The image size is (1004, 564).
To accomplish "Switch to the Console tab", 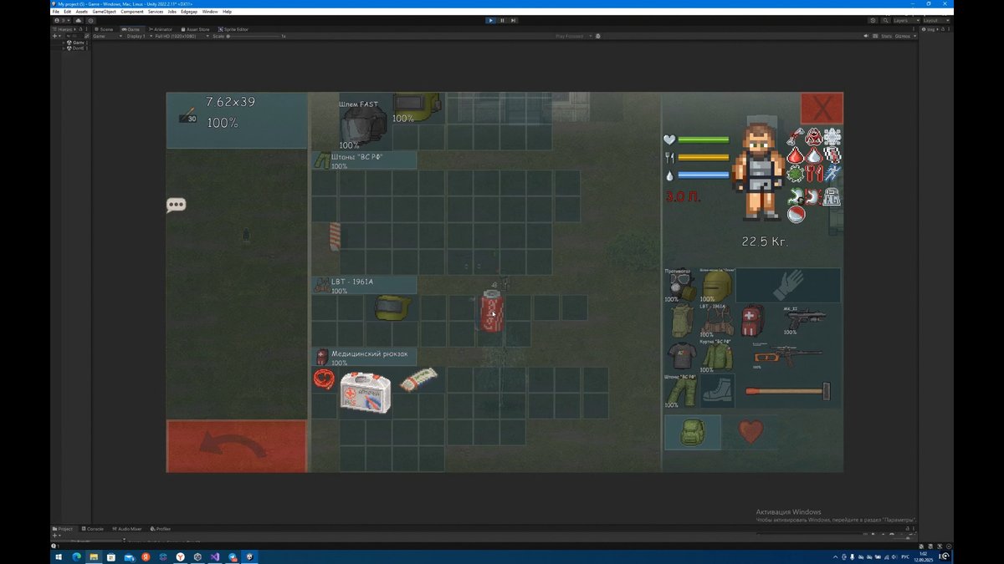I will [93, 529].
